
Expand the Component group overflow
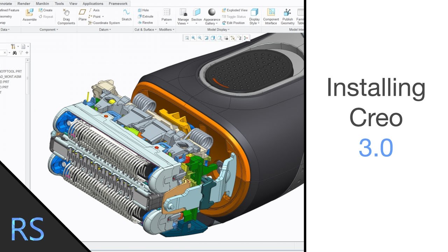(49, 29)
